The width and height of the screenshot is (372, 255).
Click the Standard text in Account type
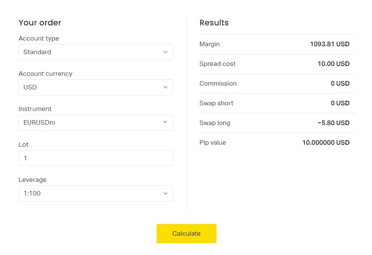[37, 52]
